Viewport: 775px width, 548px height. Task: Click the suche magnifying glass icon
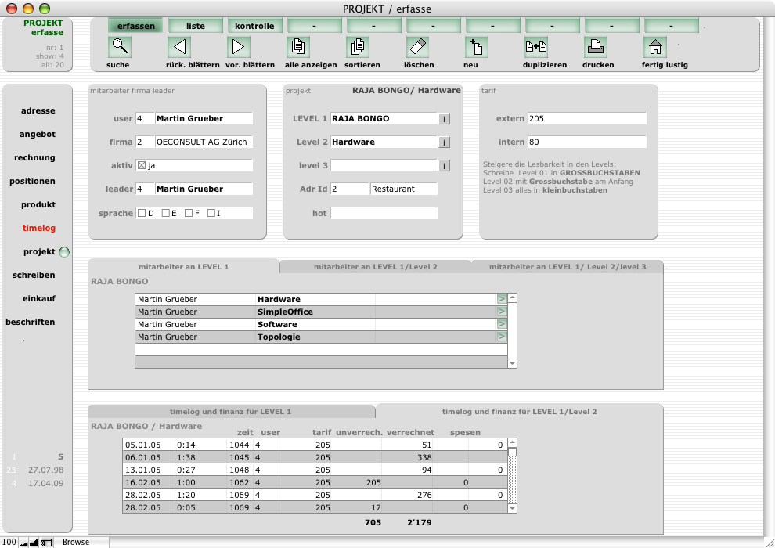[120, 47]
